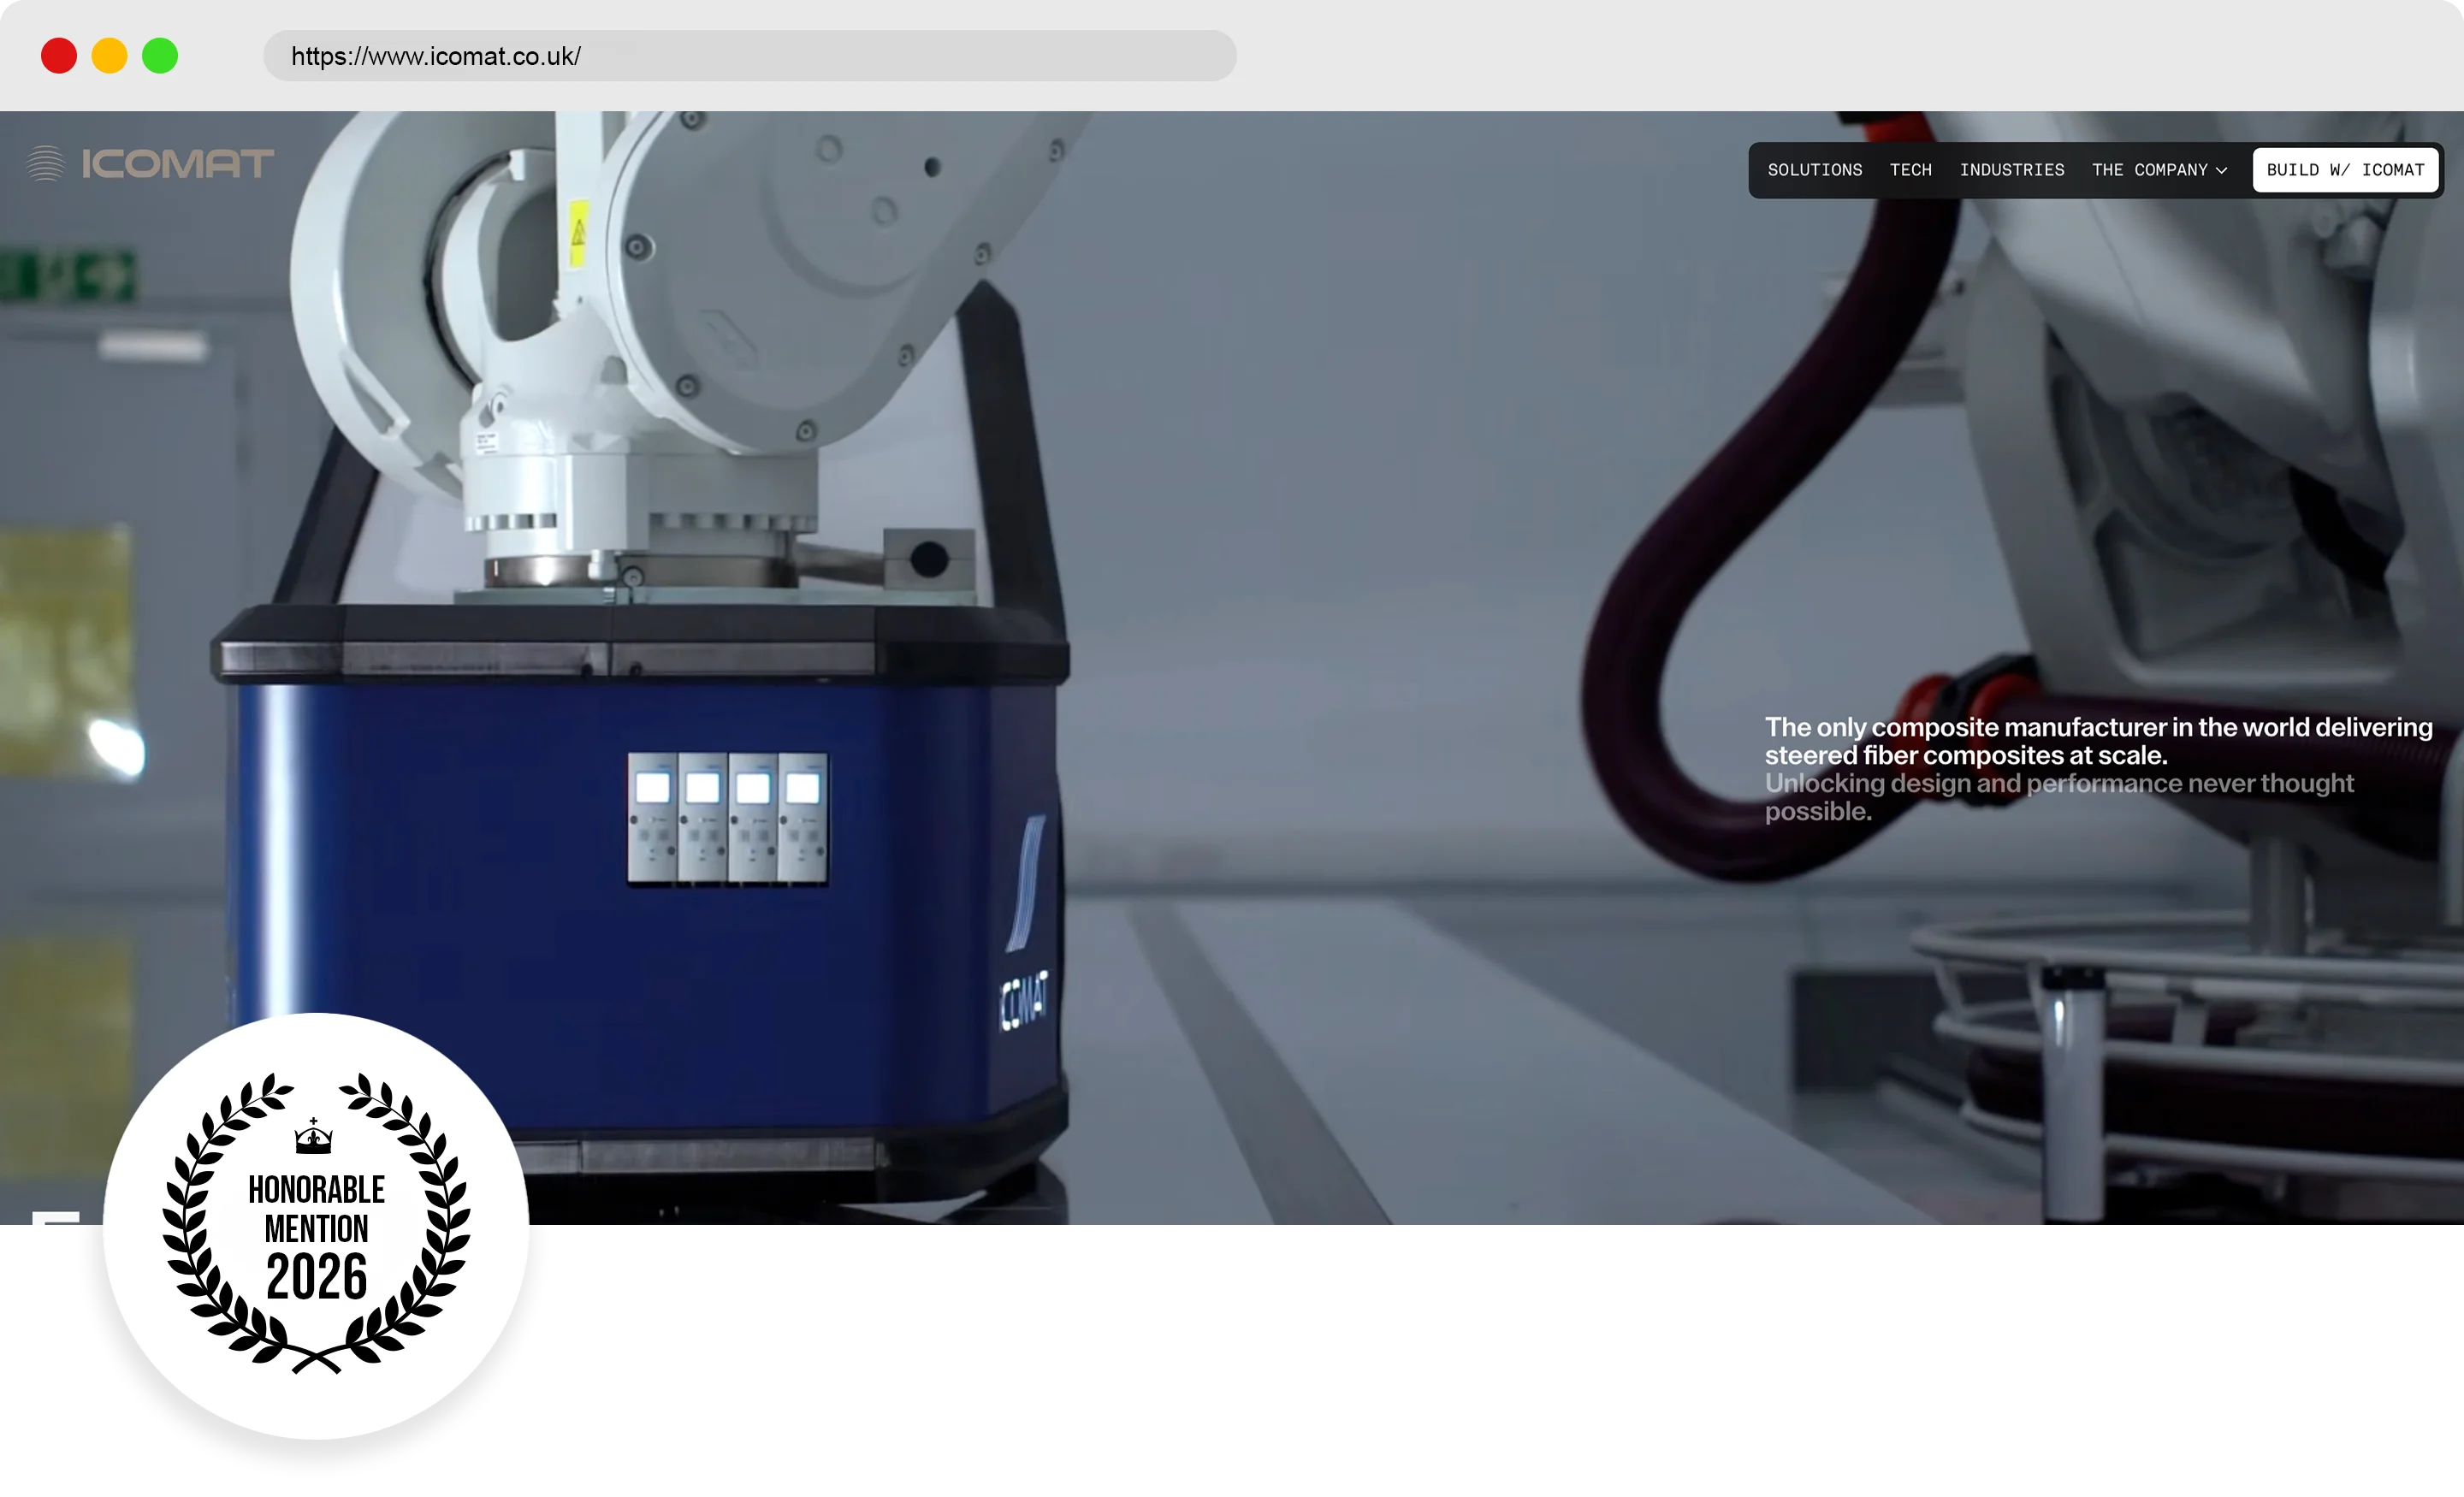
Task: Click the white control panel on the machine base
Action: (727, 817)
